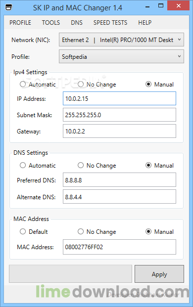Maximize the SK IP and MAC Changer window
The image size is (193, 307).
[161, 6]
